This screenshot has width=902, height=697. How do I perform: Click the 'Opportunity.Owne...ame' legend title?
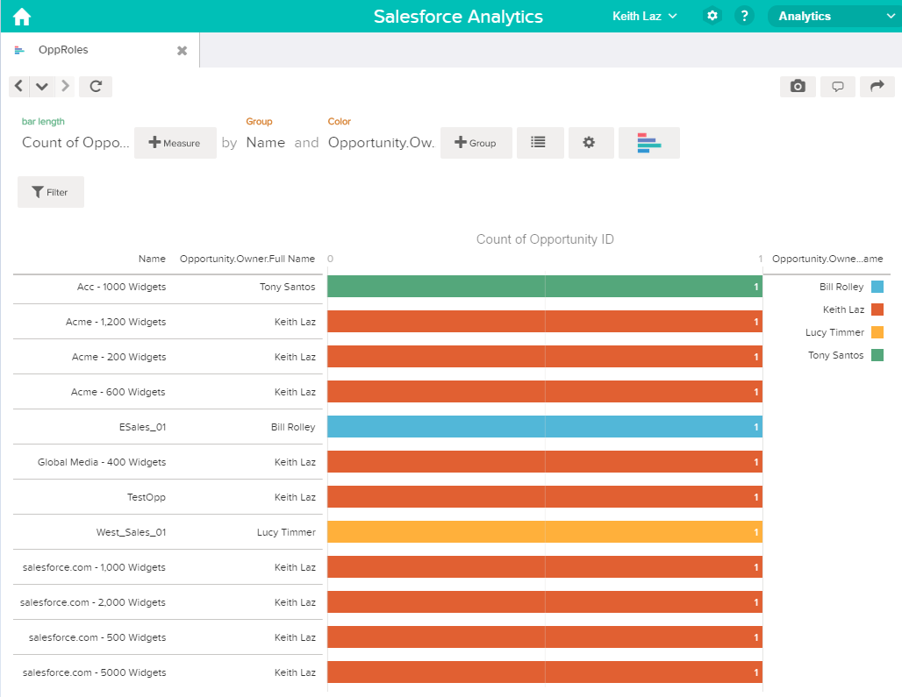pos(827,259)
